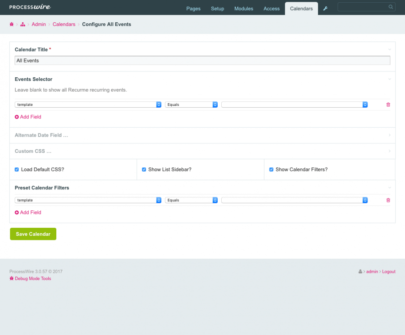405x335 pixels.
Task: Click the bug icon in breadcrumb
Action: click(x=12, y=25)
